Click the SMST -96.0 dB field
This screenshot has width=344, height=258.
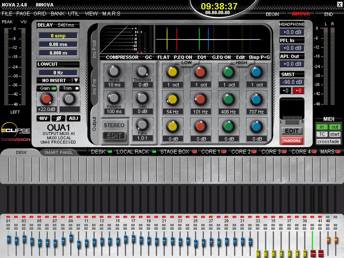pyautogui.click(x=292, y=82)
